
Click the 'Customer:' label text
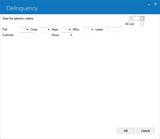click(8, 35)
